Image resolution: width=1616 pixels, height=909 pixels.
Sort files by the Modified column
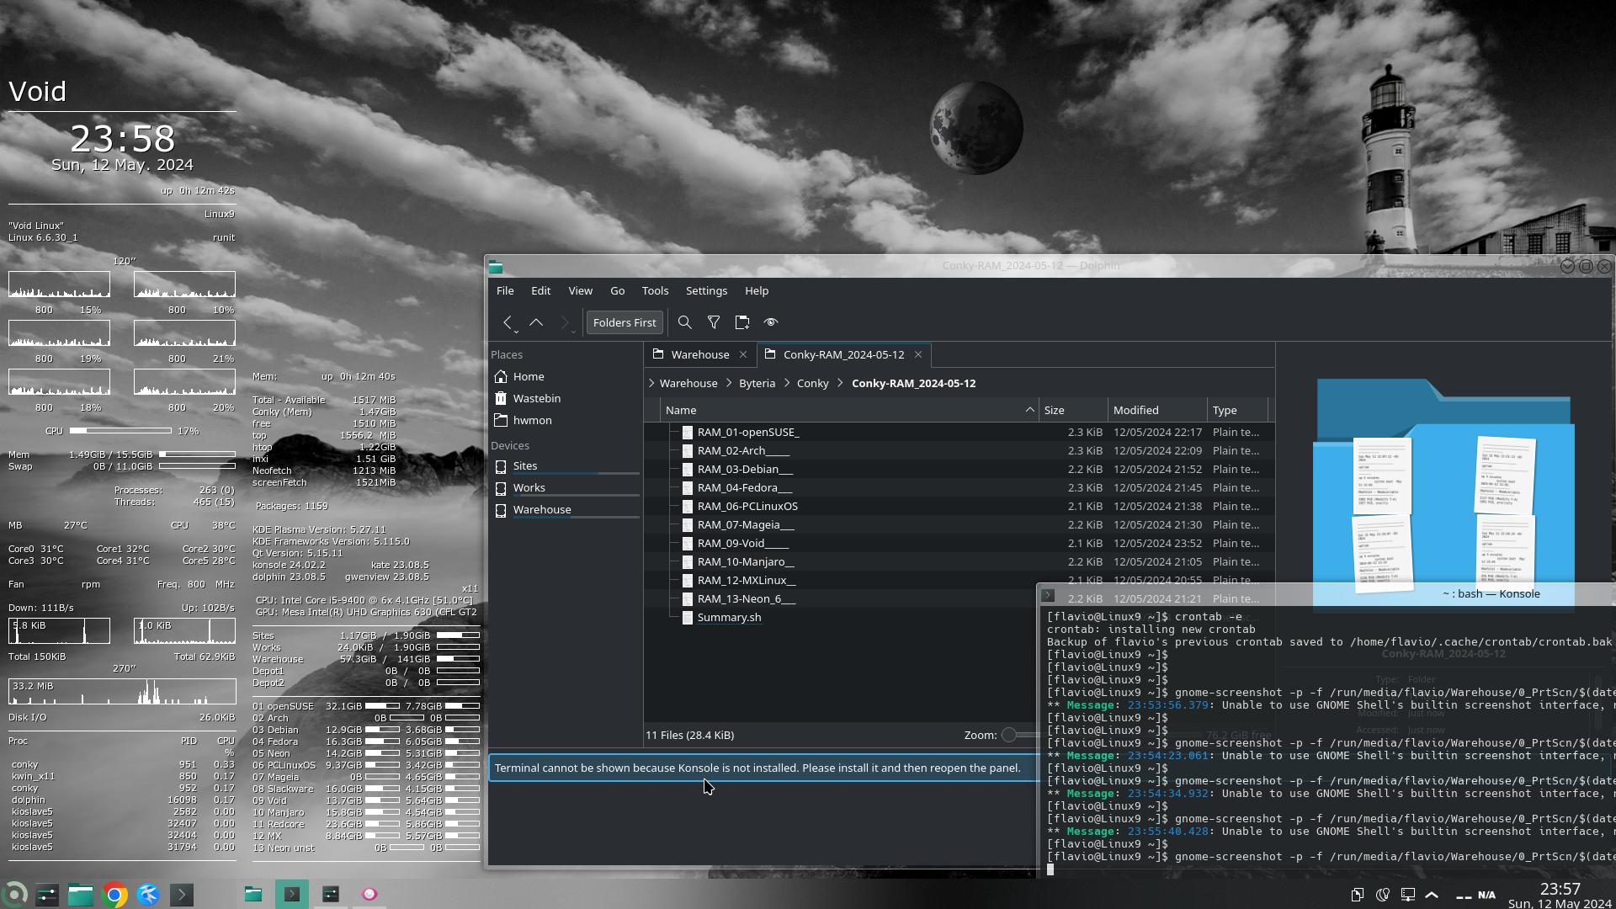[1136, 411]
